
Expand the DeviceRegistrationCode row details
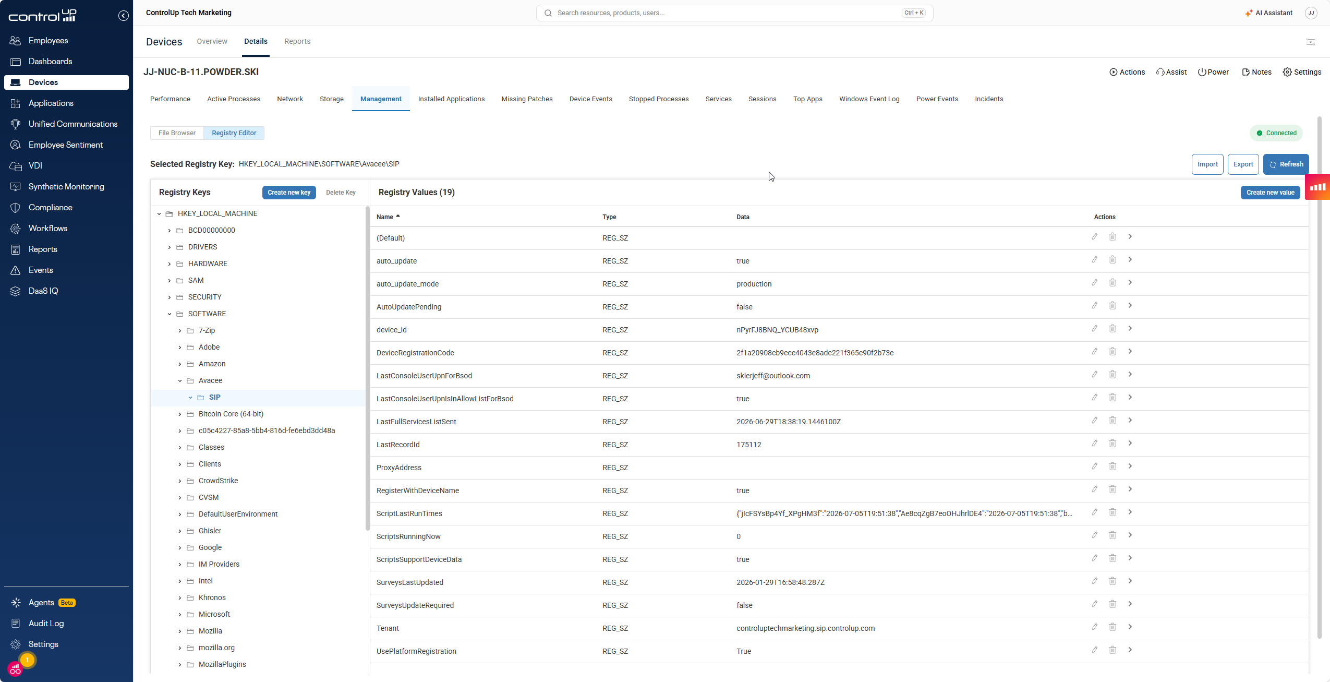(1130, 352)
